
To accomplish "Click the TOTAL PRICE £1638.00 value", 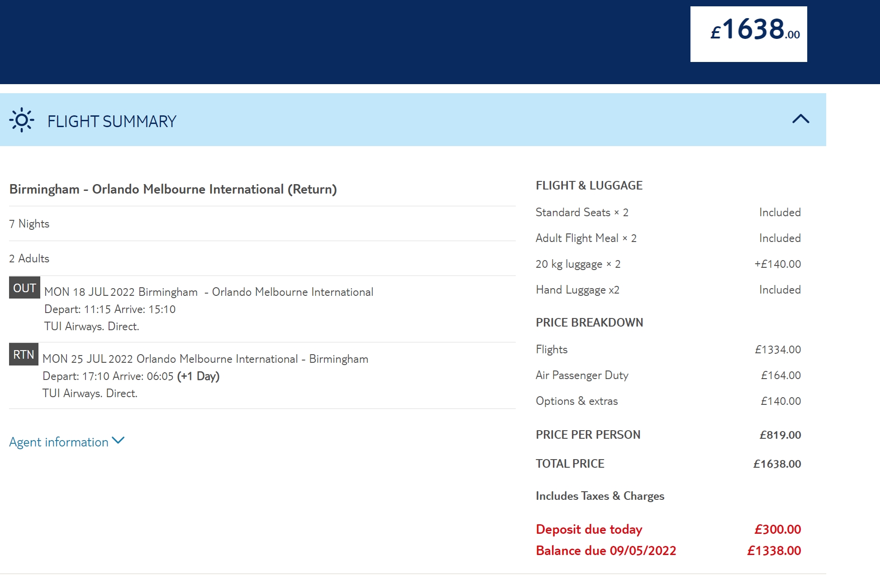I will 777,464.
